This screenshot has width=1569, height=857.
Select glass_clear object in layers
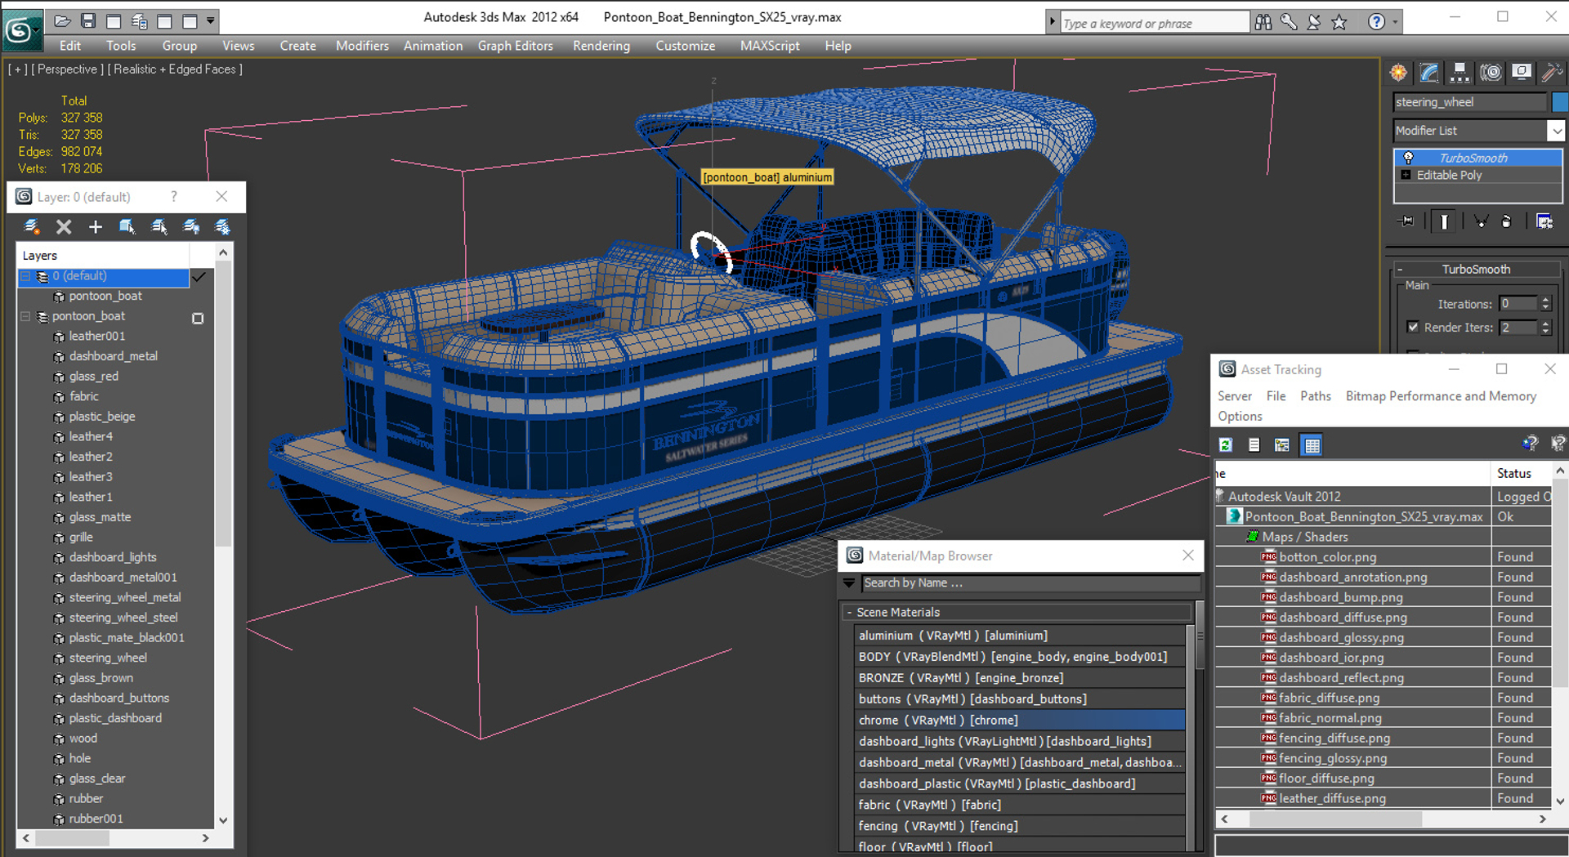click(97, 779)
